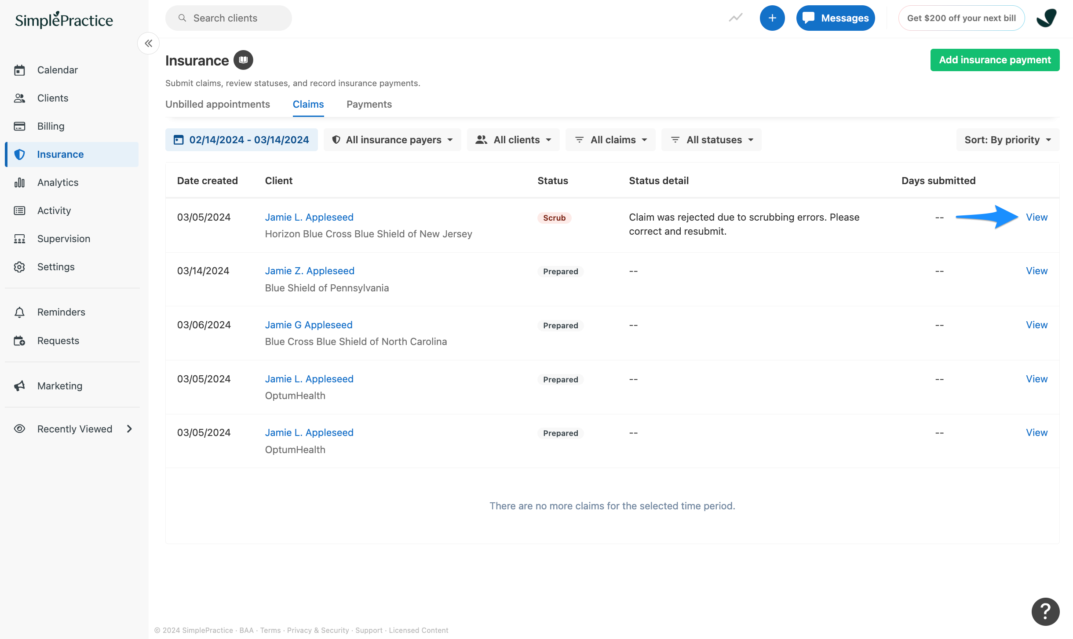
Task: Open the account avatar menu
Action: click(x=1047, y=18)
